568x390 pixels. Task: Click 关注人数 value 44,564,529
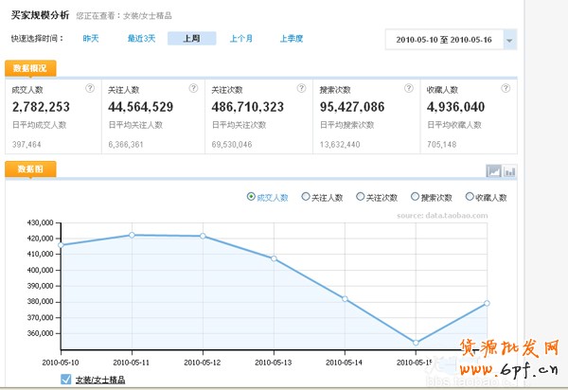(140, 107)
